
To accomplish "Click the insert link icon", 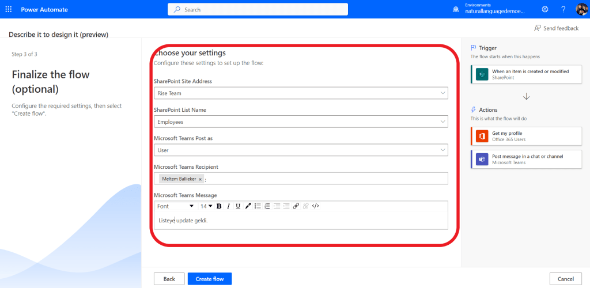I will 296,206.
